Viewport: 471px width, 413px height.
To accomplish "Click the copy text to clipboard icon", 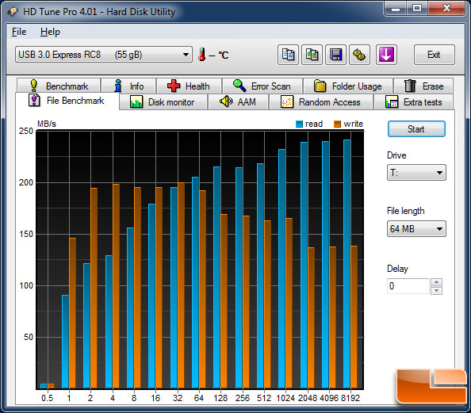I will click(288, 55).
